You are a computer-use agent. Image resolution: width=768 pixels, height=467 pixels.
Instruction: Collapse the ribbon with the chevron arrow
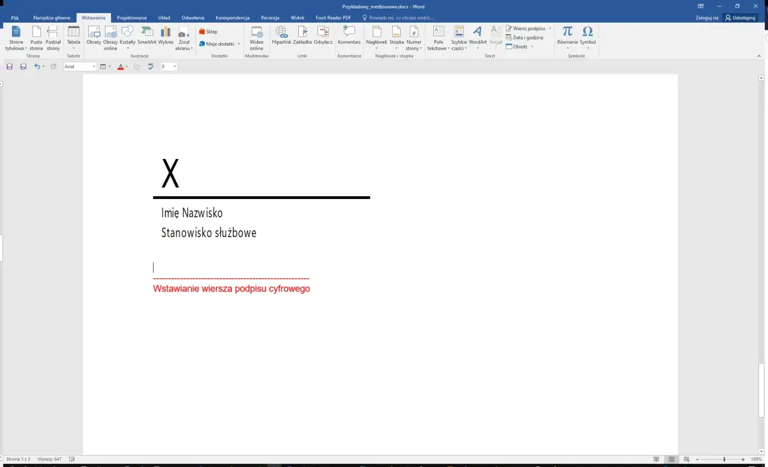point(759,56)
